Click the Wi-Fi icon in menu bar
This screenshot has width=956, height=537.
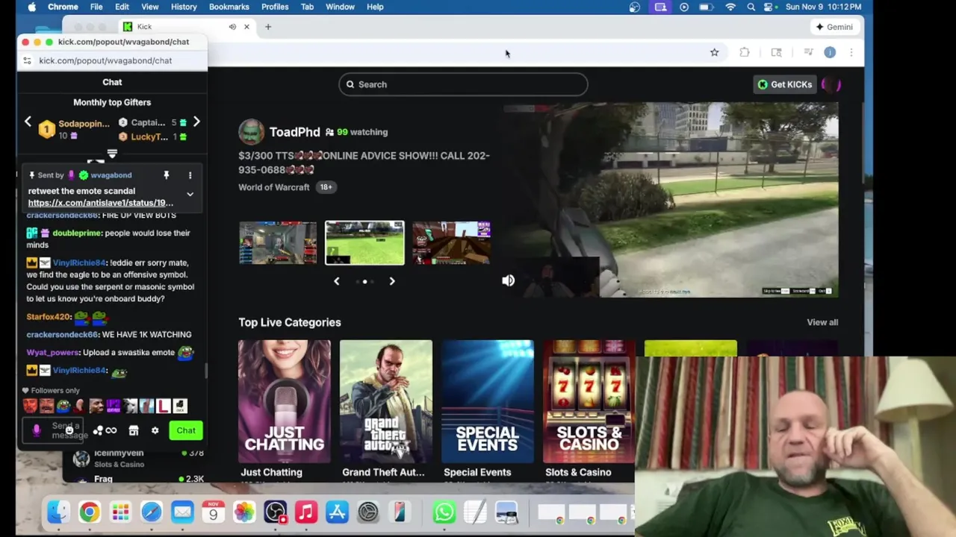tap(730, 7)
